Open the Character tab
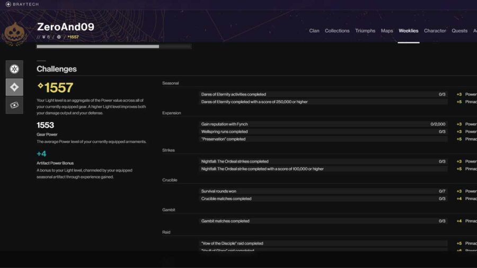 pos(435,31)
